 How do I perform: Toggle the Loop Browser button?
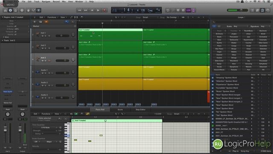click(x=263, y=10)
